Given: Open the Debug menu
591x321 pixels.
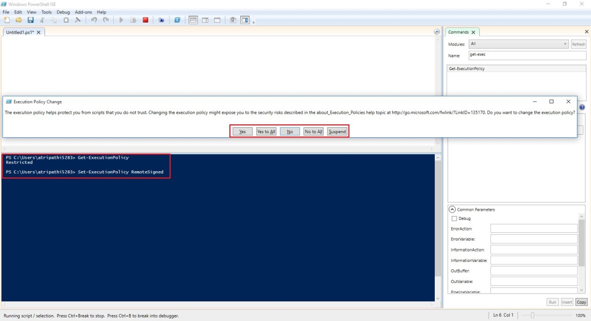Looking at the screenshot, I should click(x=63, y=12).
